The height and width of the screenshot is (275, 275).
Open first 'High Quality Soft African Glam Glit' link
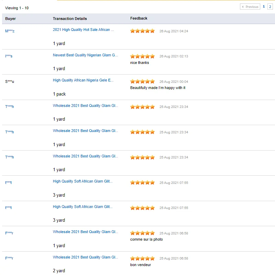tap(83, 181)
